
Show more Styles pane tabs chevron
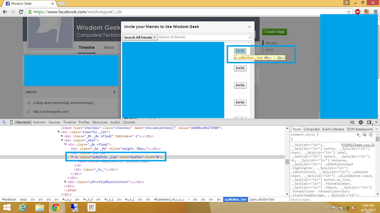377,129
